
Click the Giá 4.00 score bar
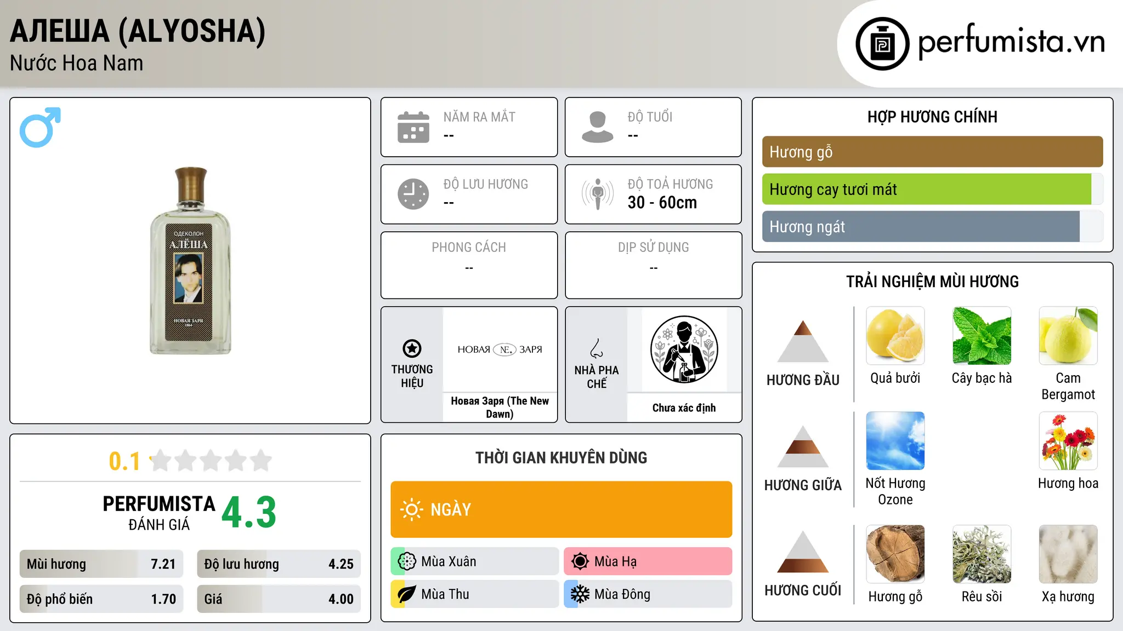279,599
